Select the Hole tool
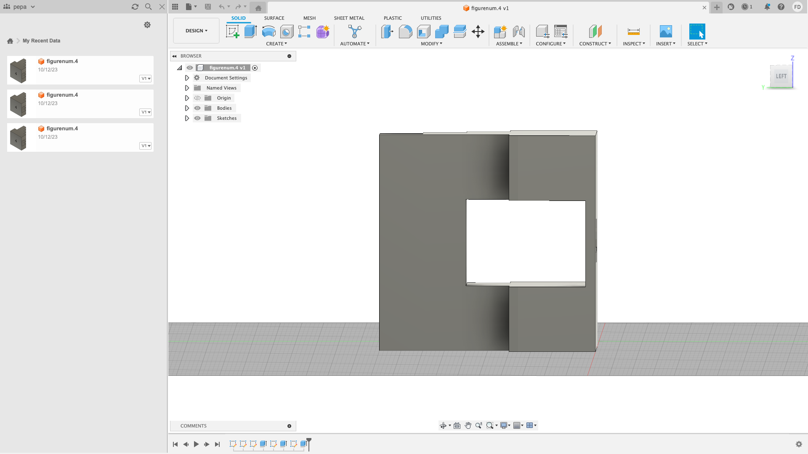808x454 pixels. [x=287, y=32]
